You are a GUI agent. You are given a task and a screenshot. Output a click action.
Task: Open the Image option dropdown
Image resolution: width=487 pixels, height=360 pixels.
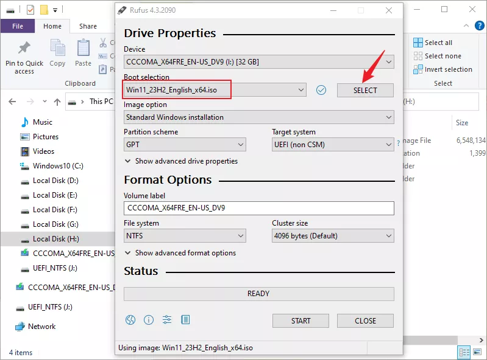[x=258, y=117]
